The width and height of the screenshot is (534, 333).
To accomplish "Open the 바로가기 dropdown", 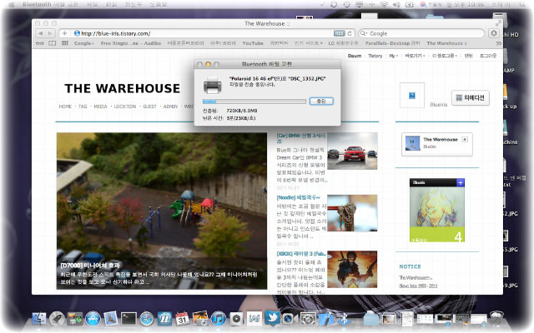I will click(x=415, y=56).
